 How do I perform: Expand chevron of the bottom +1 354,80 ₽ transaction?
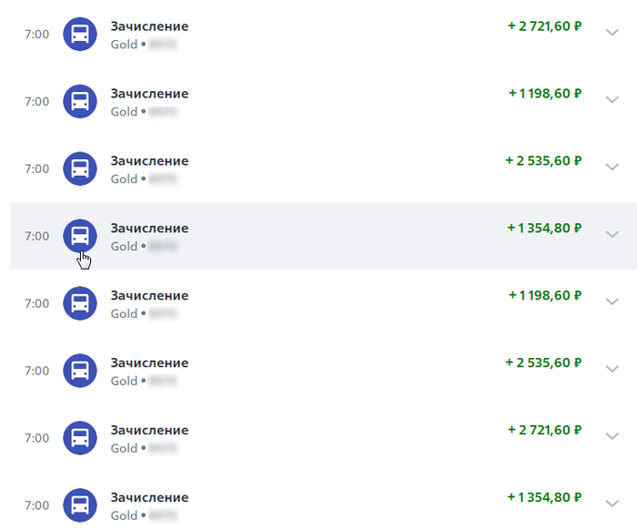click(x=612, y=504)
